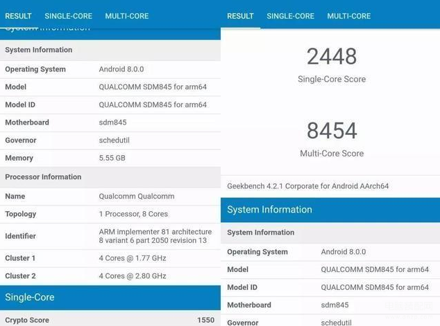Click the blue 'System Information' header on right screen
Image resolution: width=440 pixels, height=326 pixels.
coord(330,210)
